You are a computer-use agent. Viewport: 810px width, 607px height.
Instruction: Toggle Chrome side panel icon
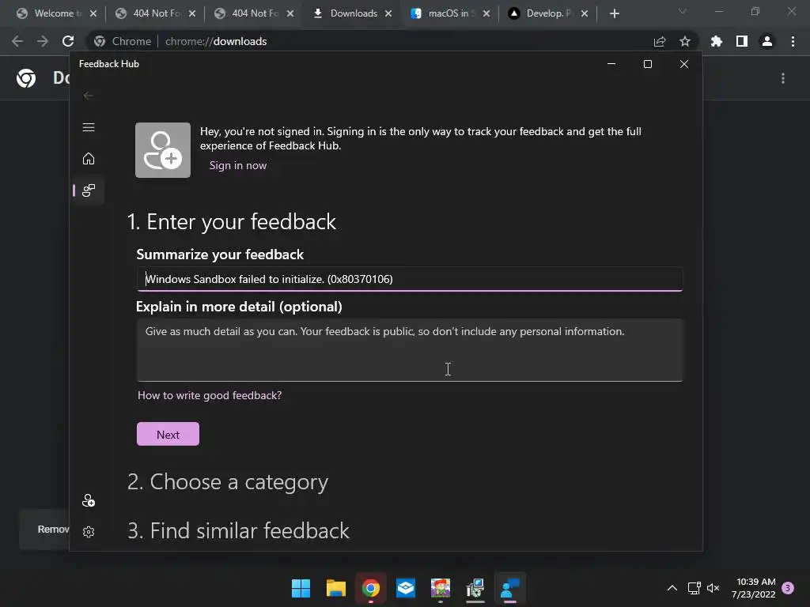(x=742, y=41)
